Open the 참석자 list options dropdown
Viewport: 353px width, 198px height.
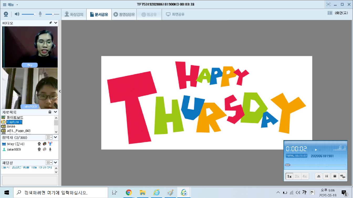point(49,137)
